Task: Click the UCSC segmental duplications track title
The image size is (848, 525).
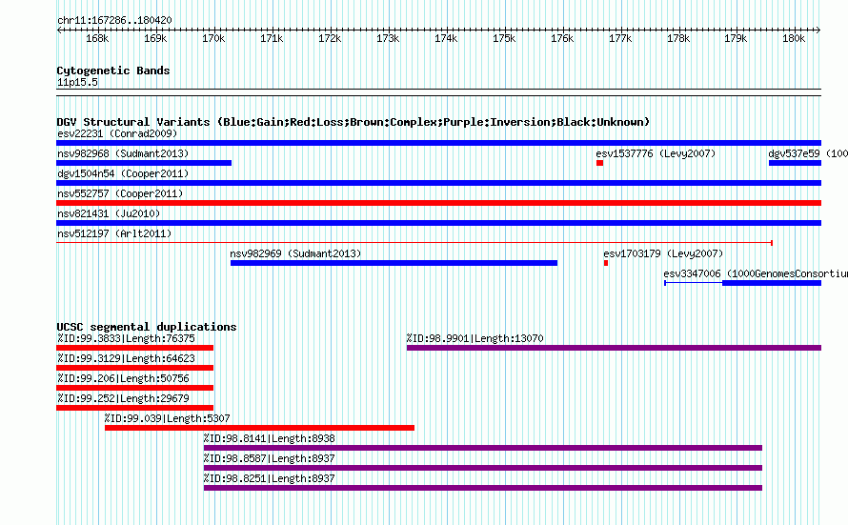Action: (147, 327)
